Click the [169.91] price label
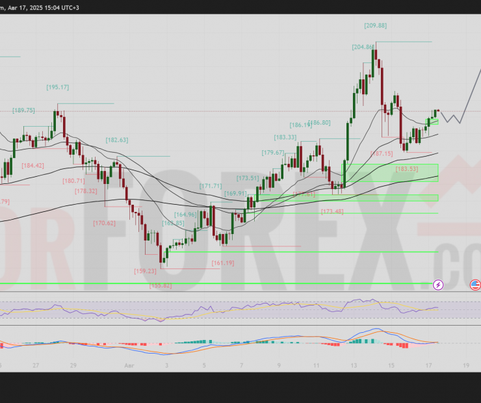481x403 pixels. point(235,194)
